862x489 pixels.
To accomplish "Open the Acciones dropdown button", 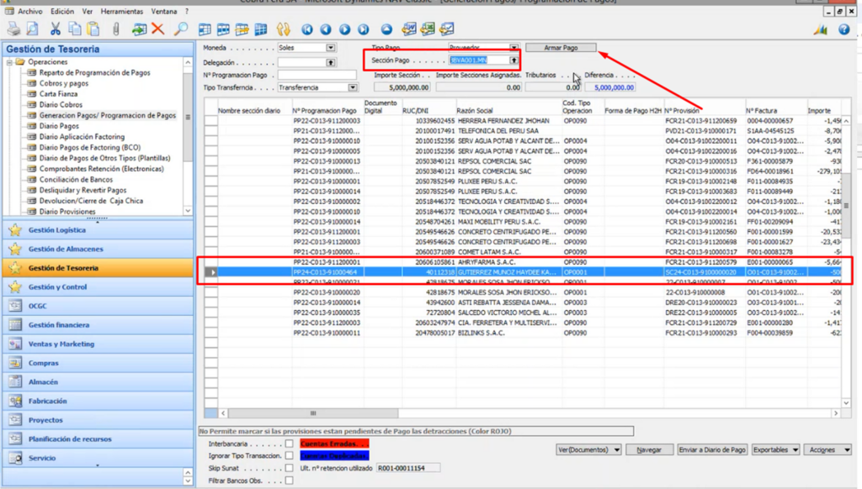I will coord(827,450).
